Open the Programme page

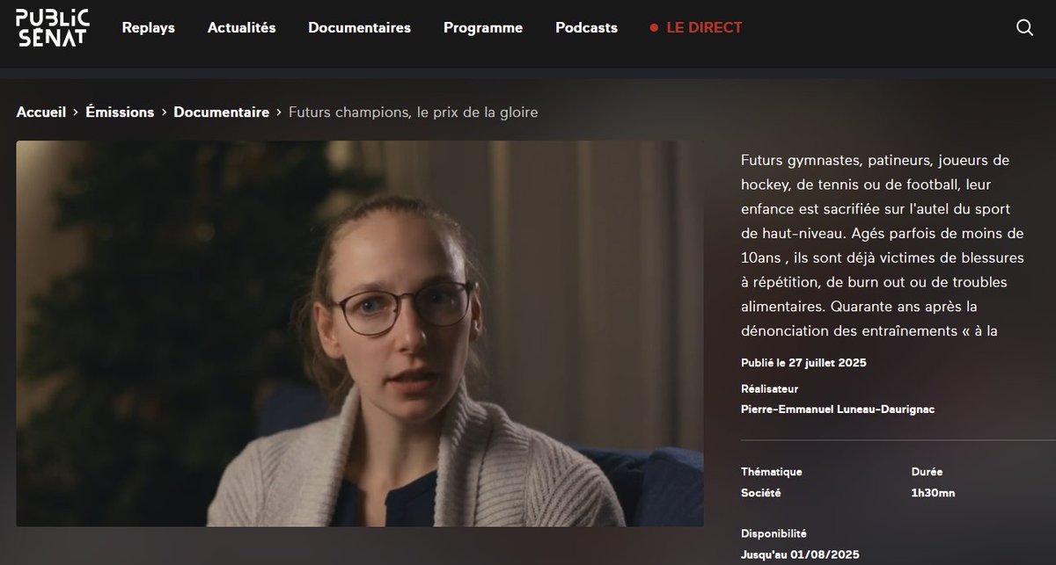pos(482,27)
